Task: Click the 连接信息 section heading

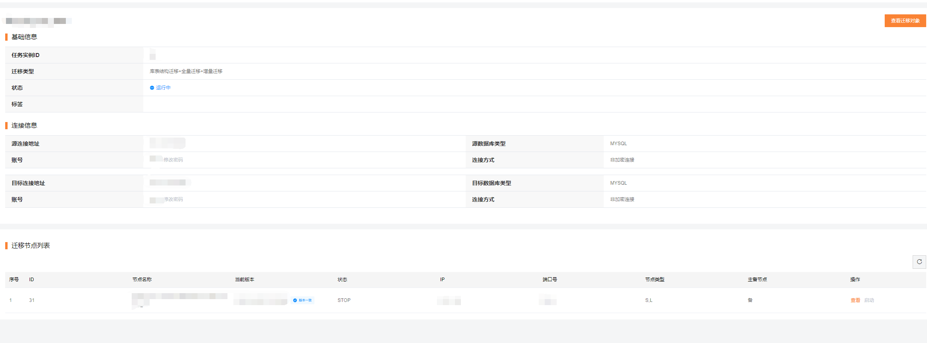Action: coord(24,126)
